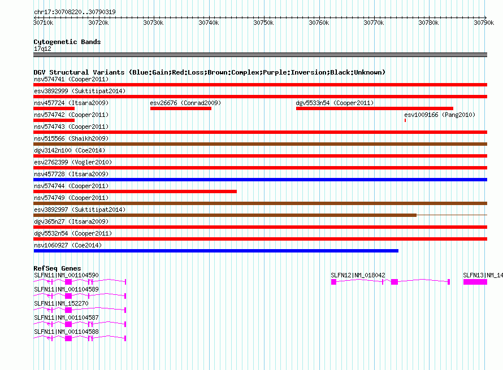Viewport: 503px width, 370px height.
Task: Click the 30720k ruler tick label
Action: (x=98, y=23)
